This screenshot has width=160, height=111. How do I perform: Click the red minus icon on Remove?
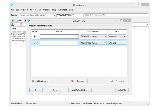72,81
